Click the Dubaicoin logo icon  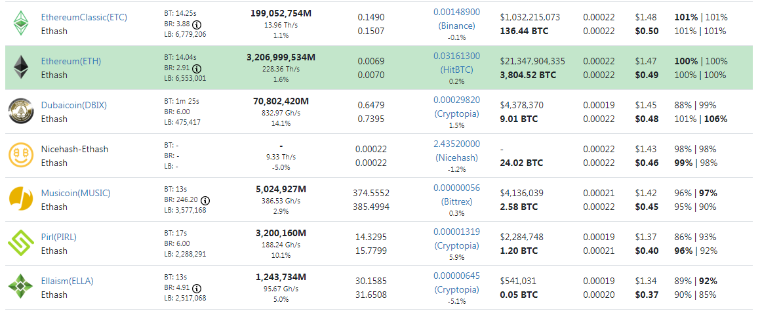coord(21,112)
